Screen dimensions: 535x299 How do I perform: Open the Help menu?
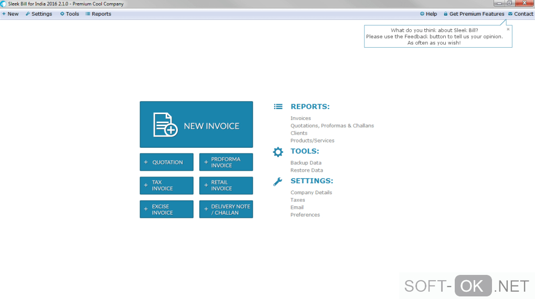[429, 14]
